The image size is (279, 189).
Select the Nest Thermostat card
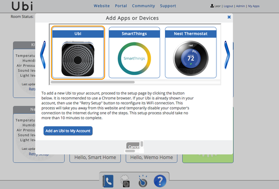(191, 53)
